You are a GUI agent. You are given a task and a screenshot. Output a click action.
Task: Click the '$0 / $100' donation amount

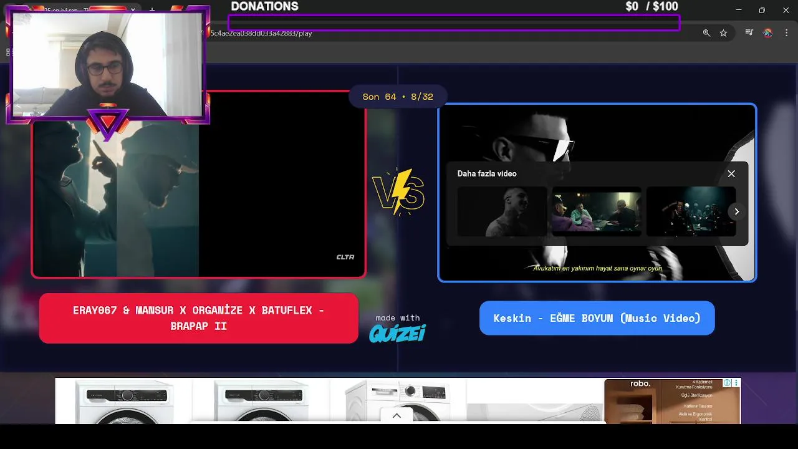click(x=651, y=6)
